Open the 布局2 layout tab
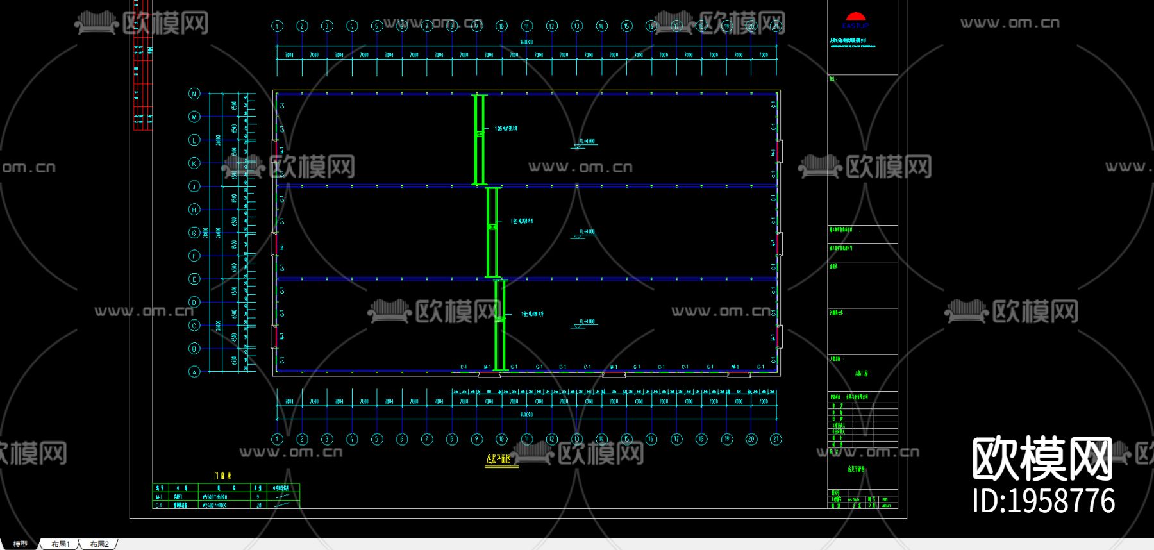The image size is (1154, 550). click(99, 544)
